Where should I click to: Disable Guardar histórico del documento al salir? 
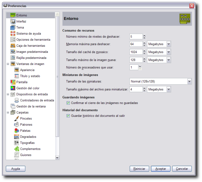point(68,116)
